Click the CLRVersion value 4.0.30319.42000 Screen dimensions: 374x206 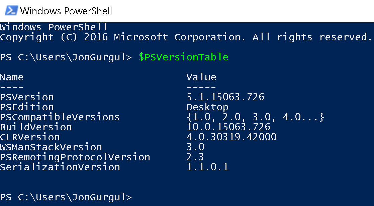coord(231,137)
